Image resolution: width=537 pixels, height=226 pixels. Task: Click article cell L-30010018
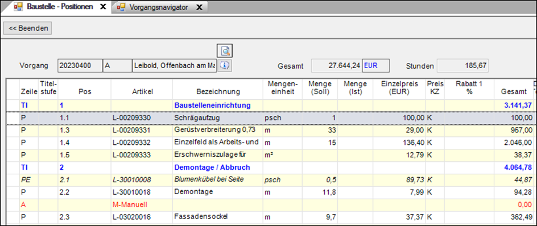(x=142, y=192)
